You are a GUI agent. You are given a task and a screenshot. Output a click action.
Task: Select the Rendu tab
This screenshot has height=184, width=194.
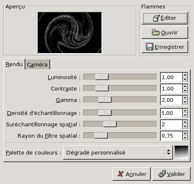coord(14,64)
